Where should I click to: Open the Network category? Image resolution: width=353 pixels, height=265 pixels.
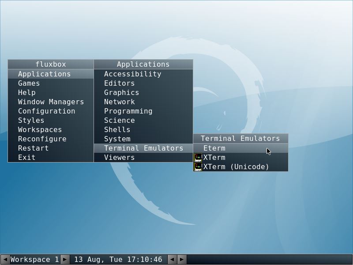tap(143, 102)
